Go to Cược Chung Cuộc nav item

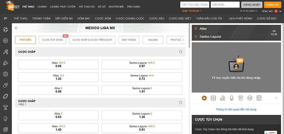click(130, 19)
